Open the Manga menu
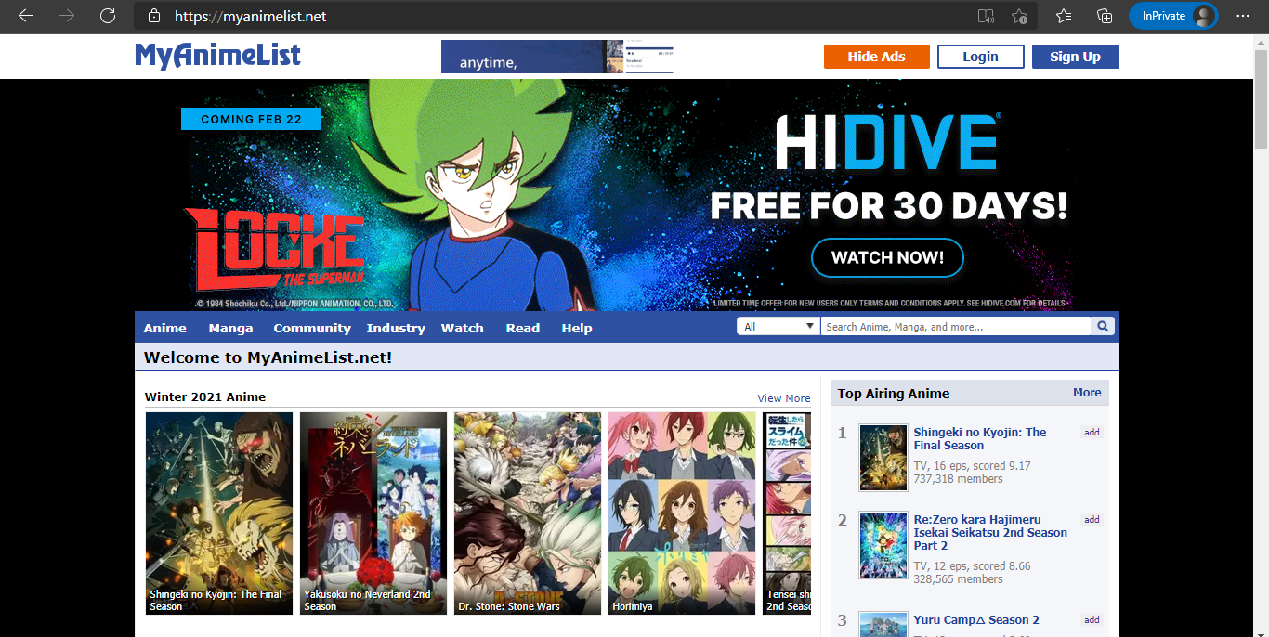1269x637 pixels. tap(231, 328)
